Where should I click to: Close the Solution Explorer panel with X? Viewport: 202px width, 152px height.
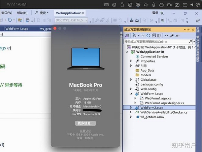click(193, 30)
